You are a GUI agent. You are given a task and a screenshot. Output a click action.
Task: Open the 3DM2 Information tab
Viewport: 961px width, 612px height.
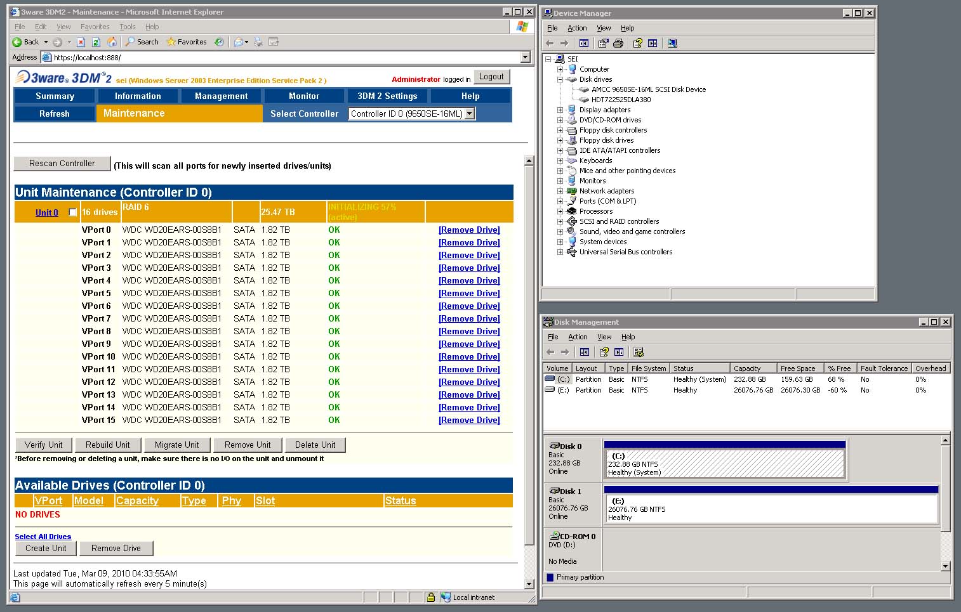point(138,96)
